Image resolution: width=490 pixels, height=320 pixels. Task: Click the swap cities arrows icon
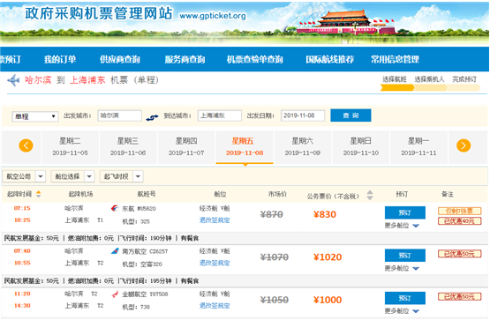tap(152, 117)
